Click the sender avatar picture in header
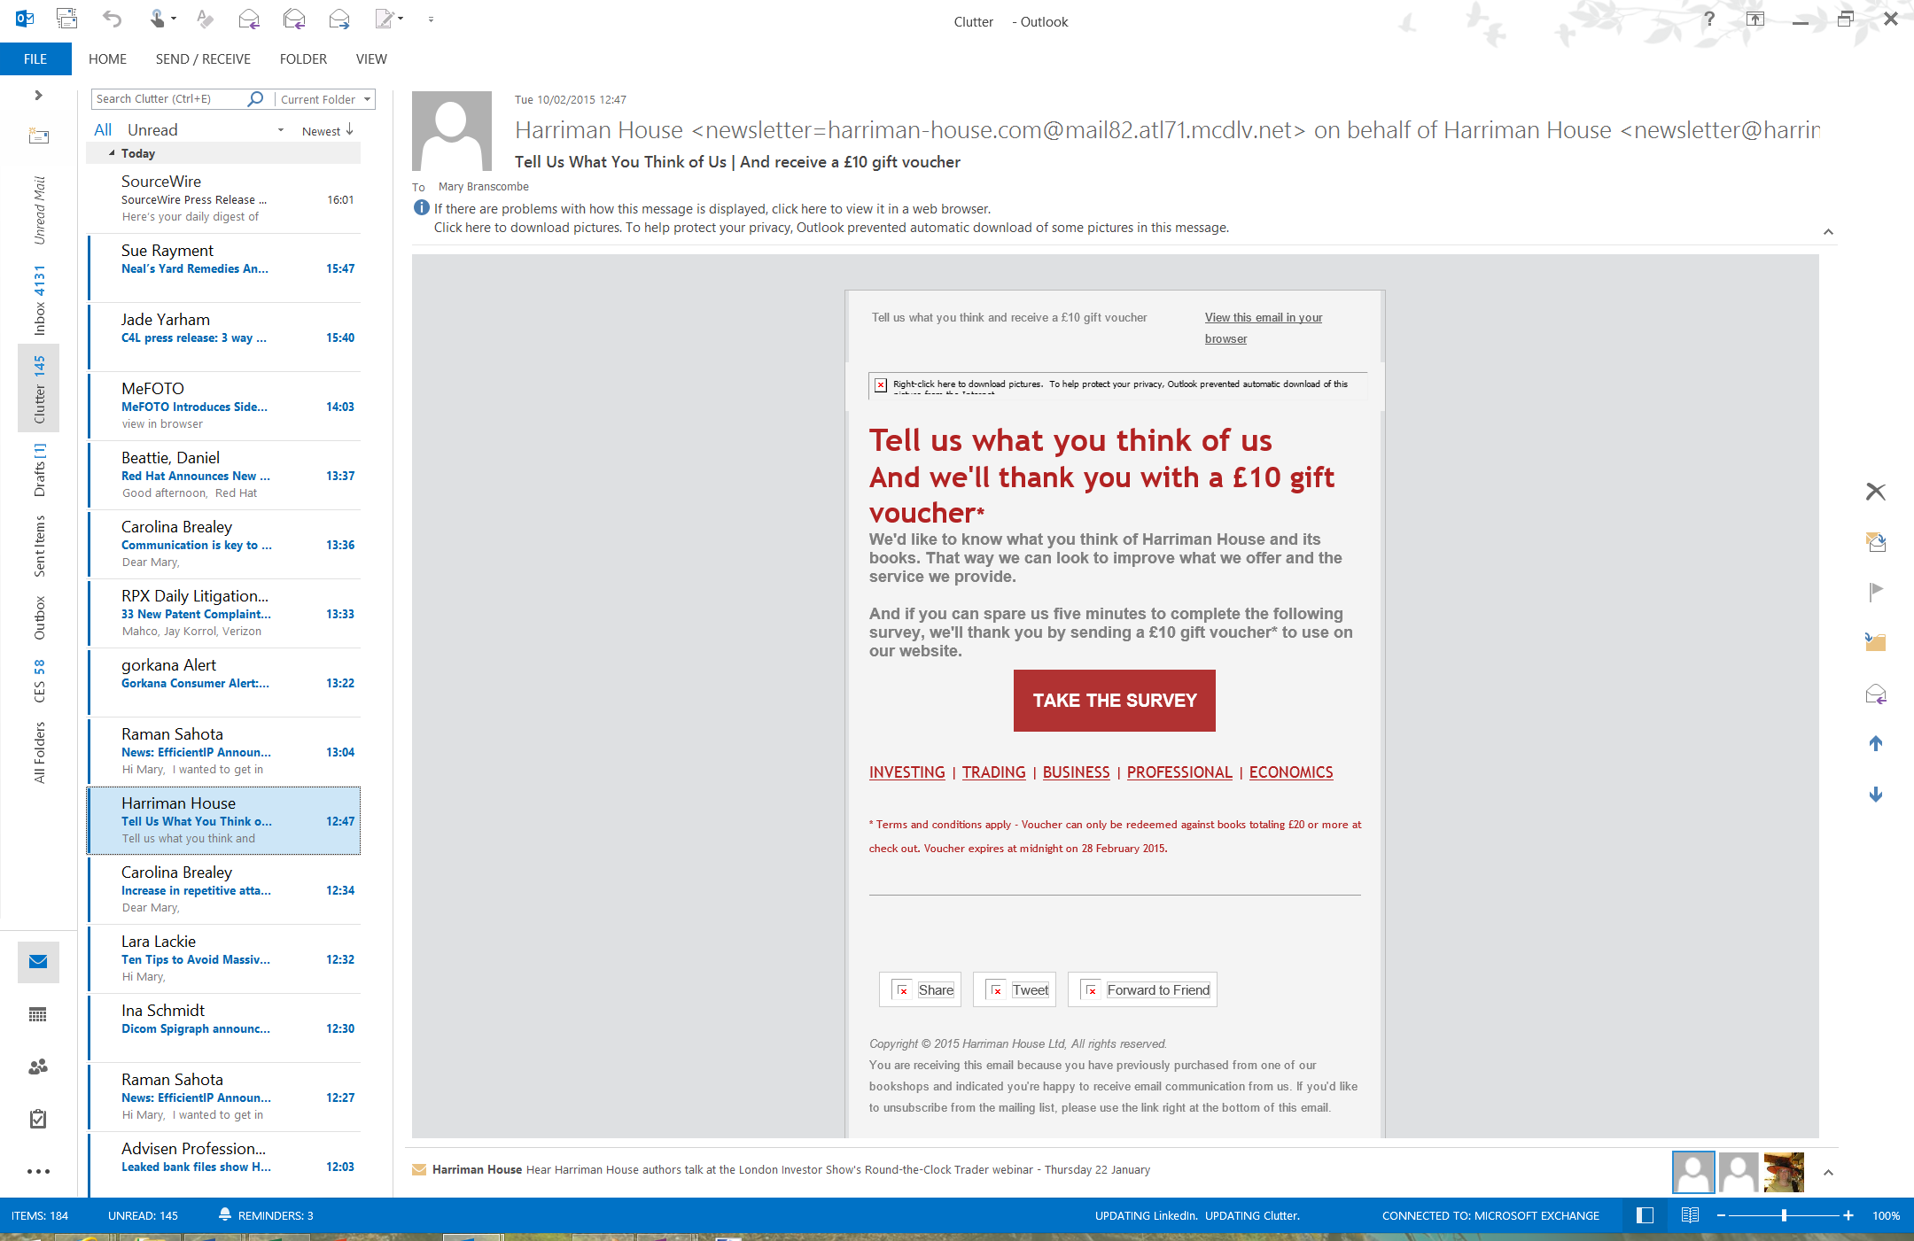Screen dimensions: 1914x1241 click(452, 131)
